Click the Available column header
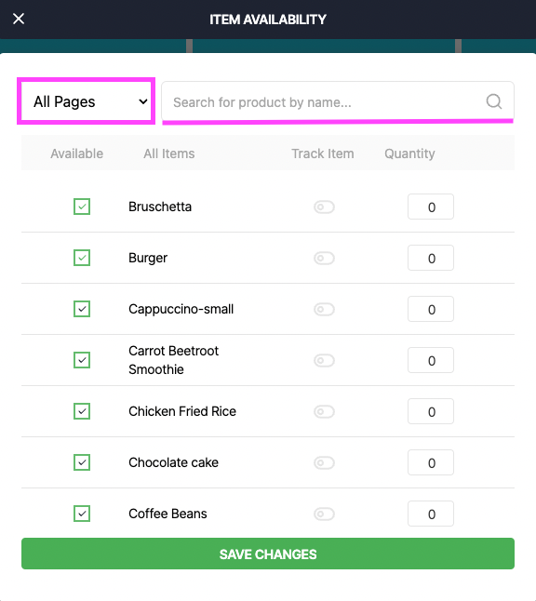The height and width of the screenshot is (601, 536). (76, 154)
